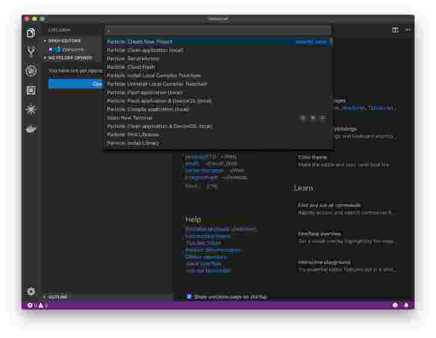Image resolution: width=436 pixels, height=338 pixels.
Task: Open notifications bell in status bar
Action: point(406,305)
